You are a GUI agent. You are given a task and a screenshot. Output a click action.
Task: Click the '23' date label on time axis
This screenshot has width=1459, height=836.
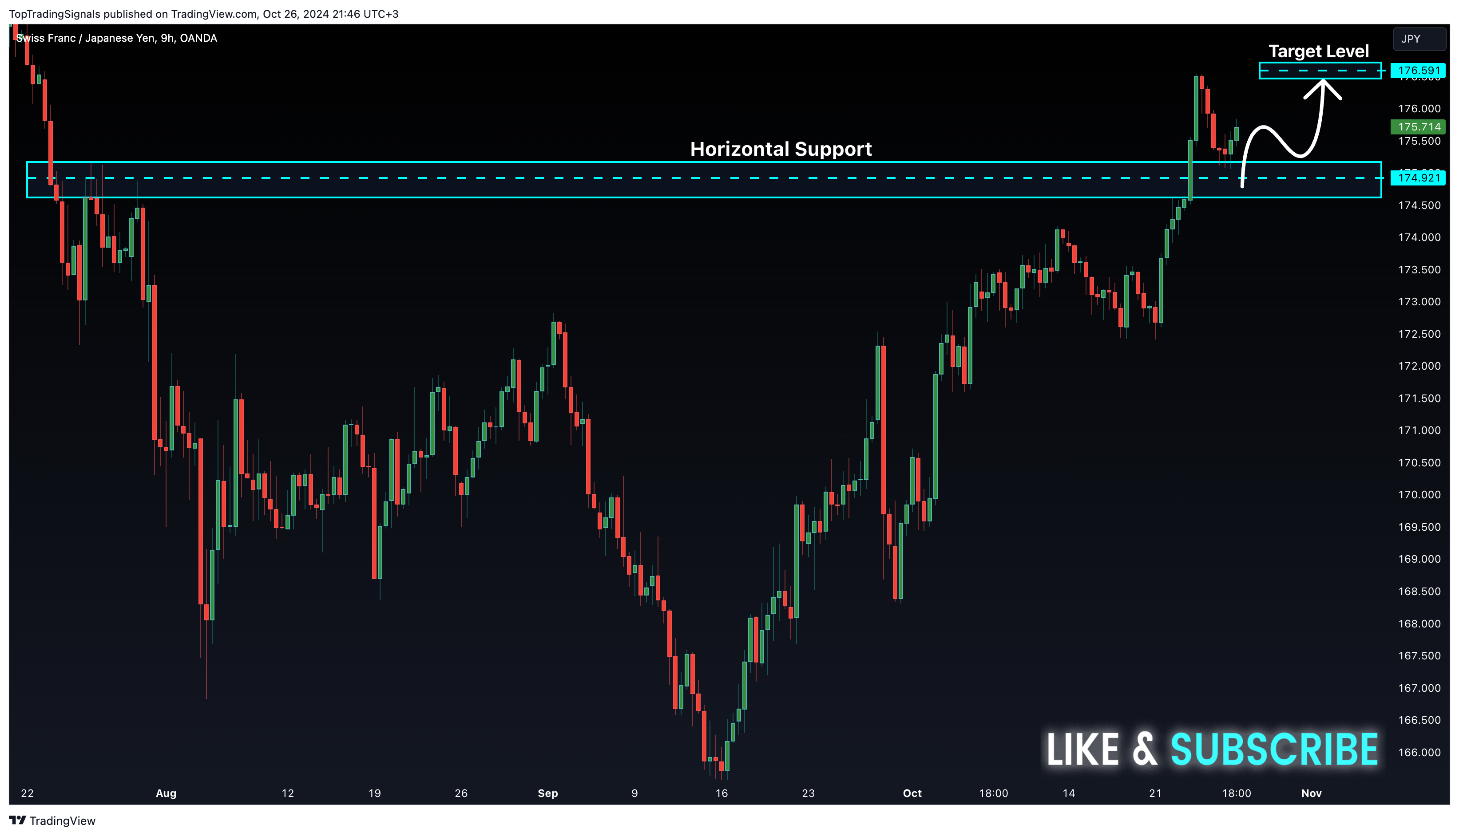808,793
